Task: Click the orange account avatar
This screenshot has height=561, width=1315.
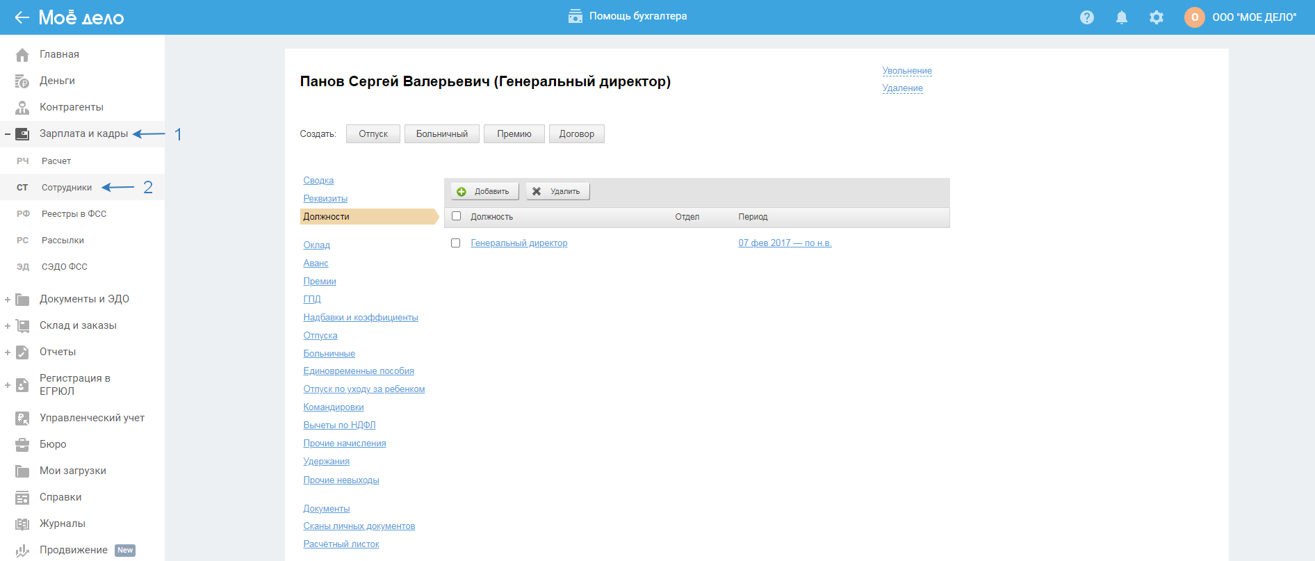Action: point(1195,17)
